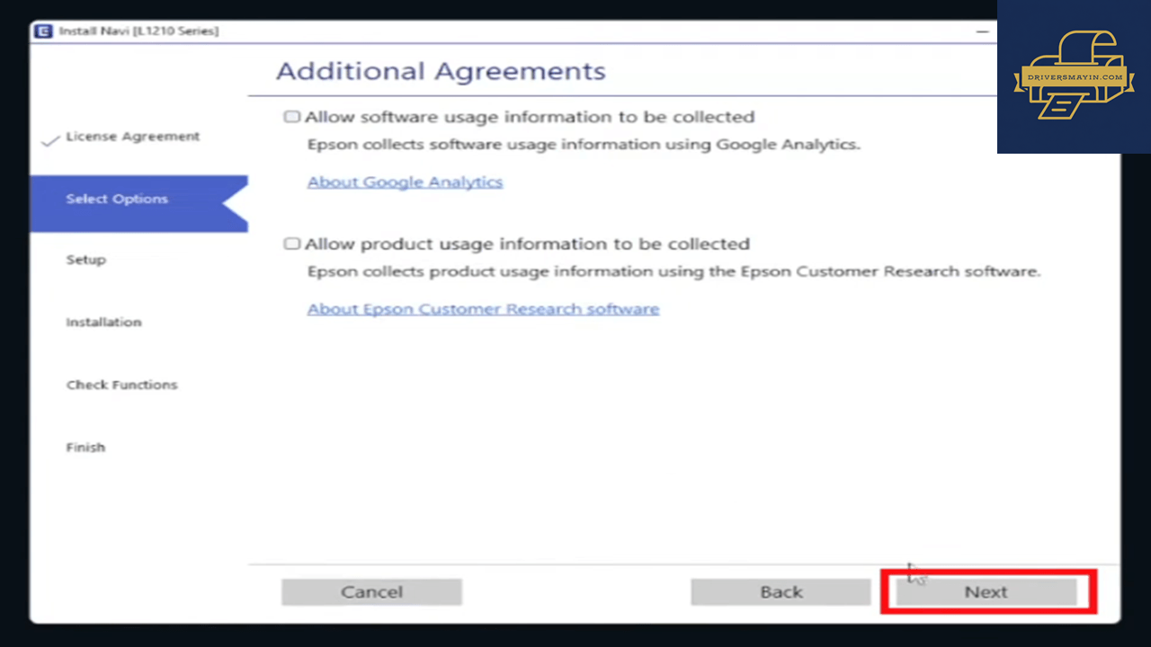Select the License Agreement step
This screenshot has height=647, width=1151.
click(x=132, y=137)
